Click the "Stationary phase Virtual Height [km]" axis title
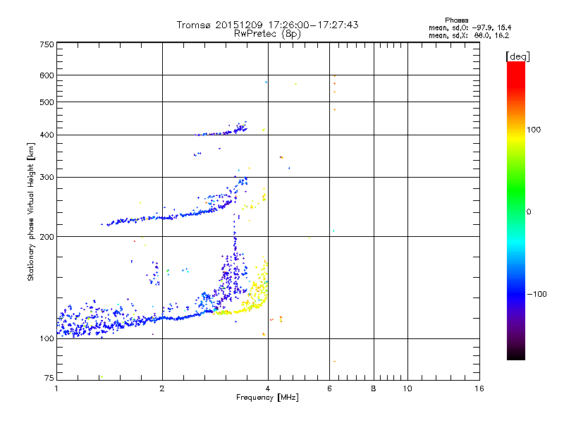564x423 pixels. click(31, 211)
